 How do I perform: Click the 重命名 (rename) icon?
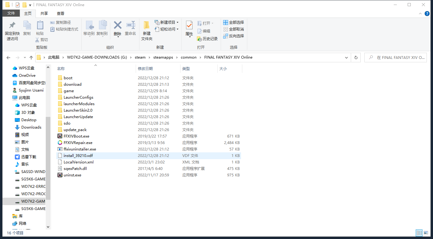[130, 25]
